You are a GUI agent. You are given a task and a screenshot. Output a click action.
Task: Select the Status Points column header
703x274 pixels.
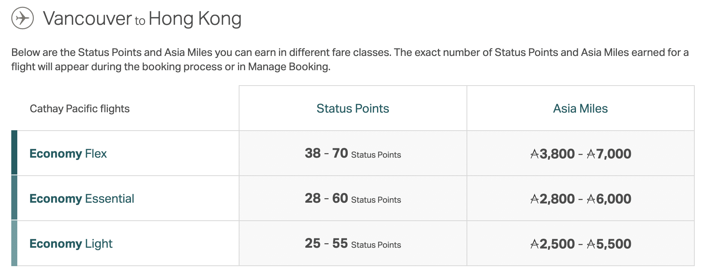(353, 108)
